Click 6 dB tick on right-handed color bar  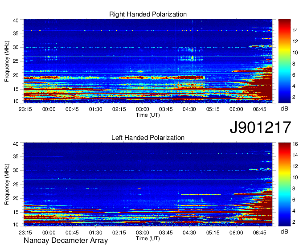294,75
